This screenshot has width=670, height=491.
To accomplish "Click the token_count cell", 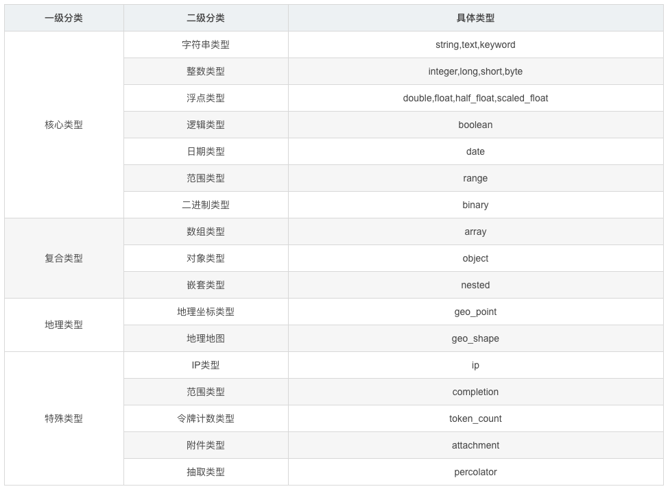I will click(475, 418).
